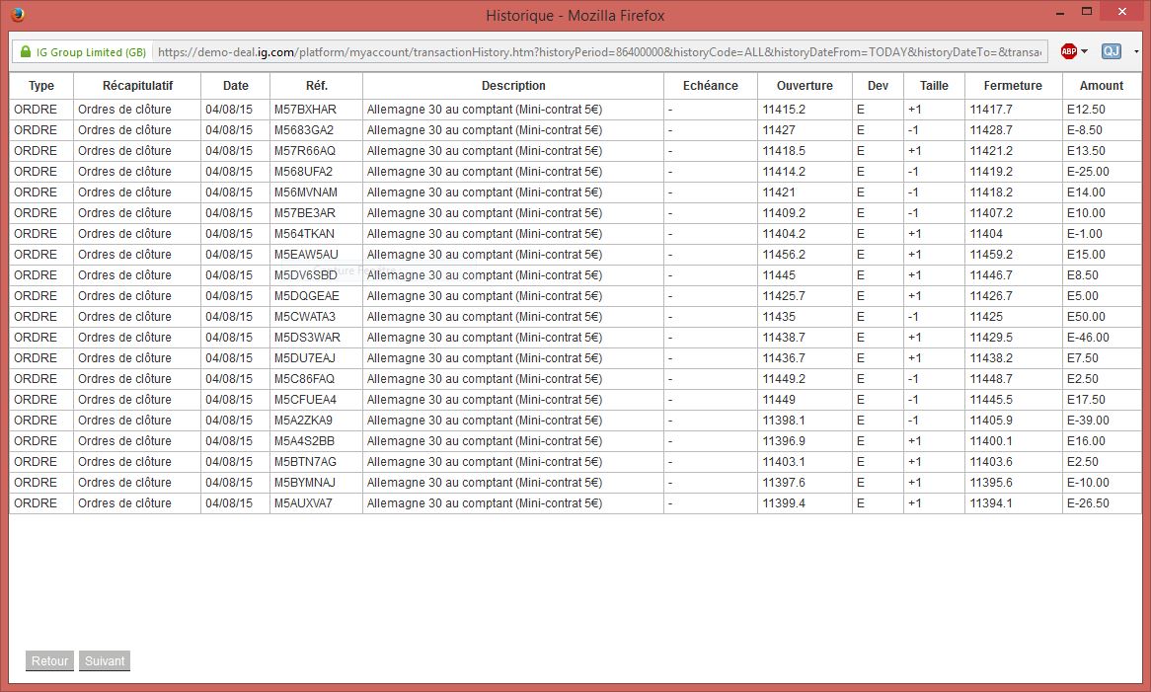1151x692 pixels.
Task: Select reference M5CWATA3 cell
Action: click(317, 316)
